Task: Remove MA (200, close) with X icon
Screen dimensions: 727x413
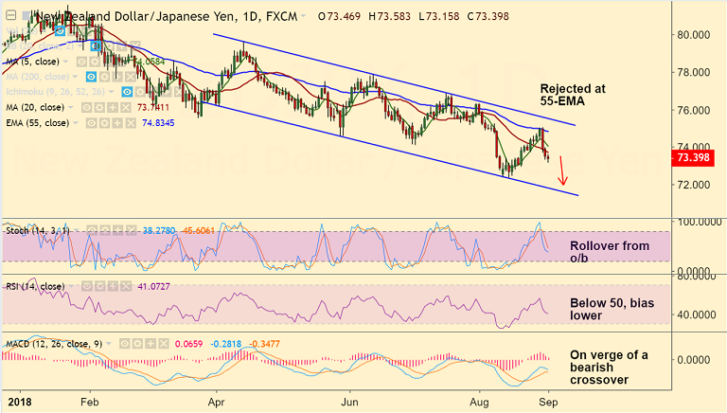Action: tap(131, 77)
